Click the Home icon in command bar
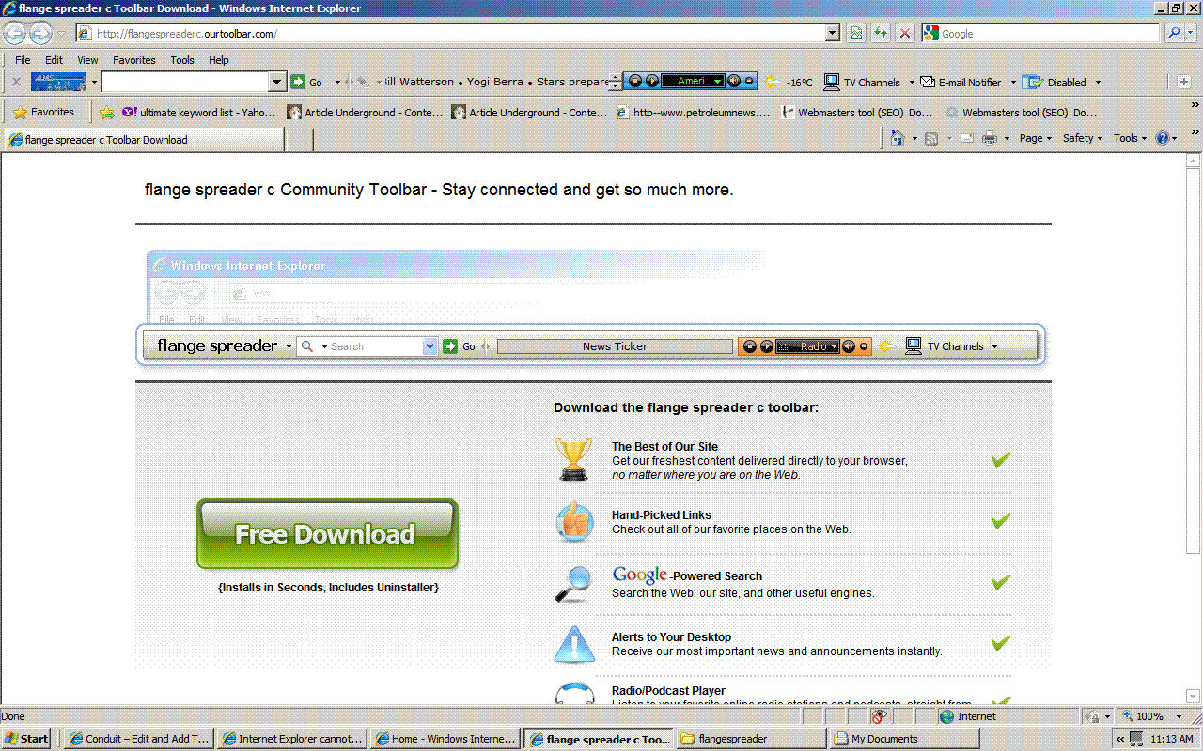 tap(898, 138)
